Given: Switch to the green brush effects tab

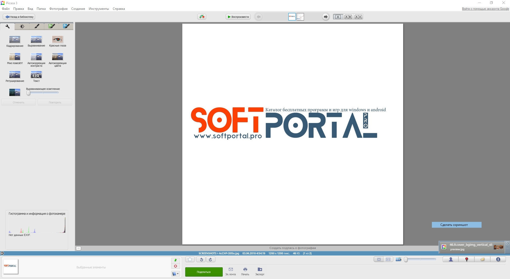Looking at the screenshot, I should point(52,26).
